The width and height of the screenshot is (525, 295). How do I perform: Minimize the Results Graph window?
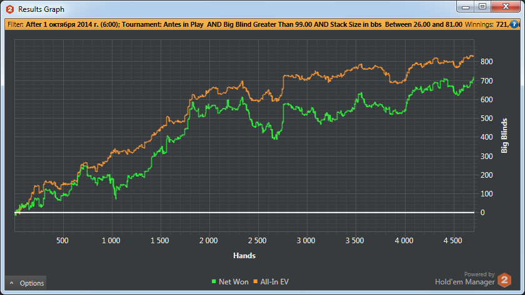point(464,7)
